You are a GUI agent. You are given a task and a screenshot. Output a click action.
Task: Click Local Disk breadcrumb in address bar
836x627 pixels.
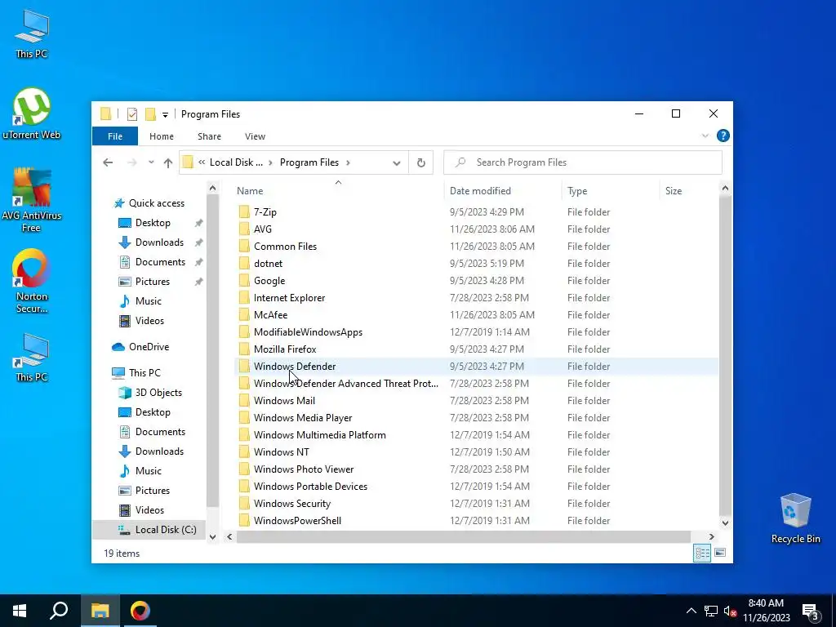236,162
